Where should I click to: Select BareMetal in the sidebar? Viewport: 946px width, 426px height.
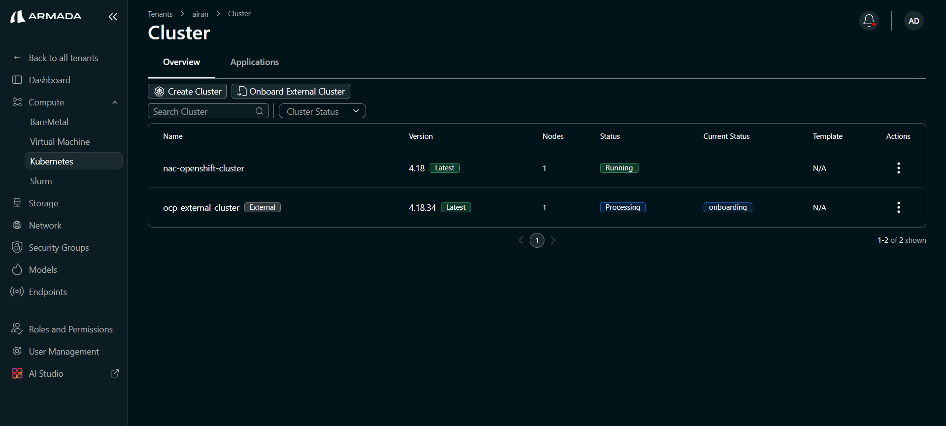(49, 122)
